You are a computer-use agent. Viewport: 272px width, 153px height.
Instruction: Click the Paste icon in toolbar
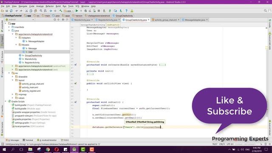pyautogui.click(x=35, y=11)
